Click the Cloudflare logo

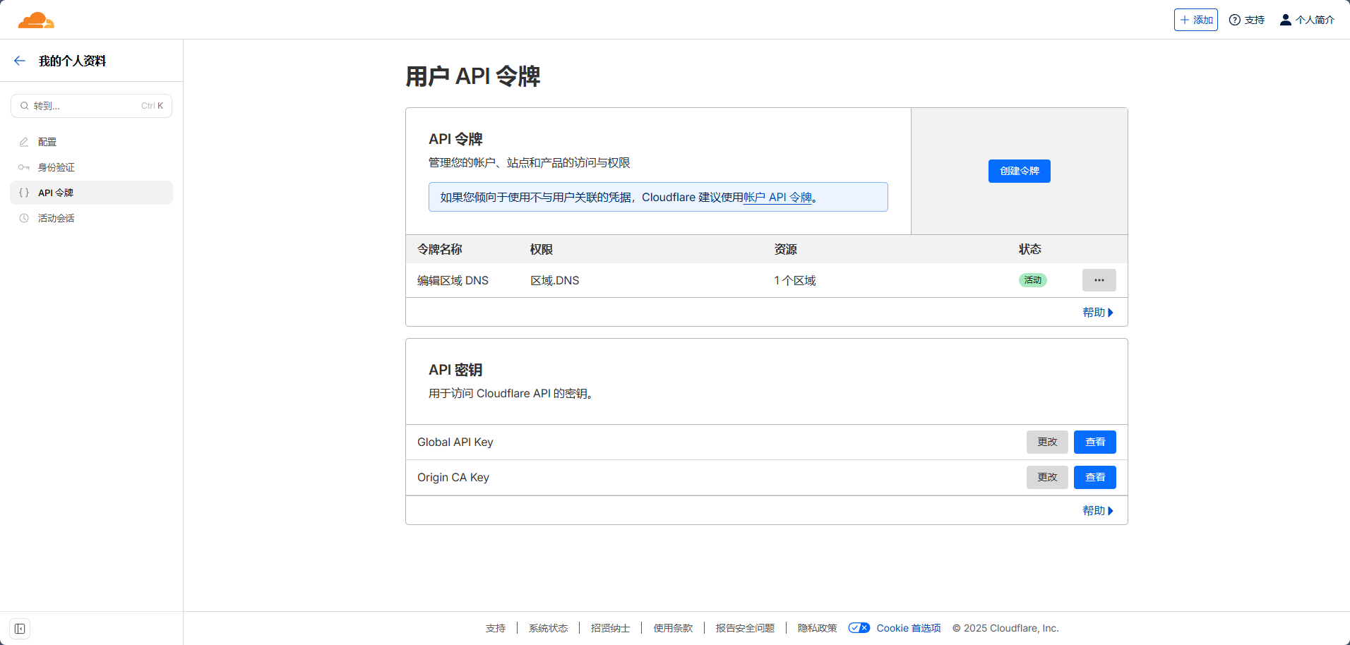(x=36, y=20)
